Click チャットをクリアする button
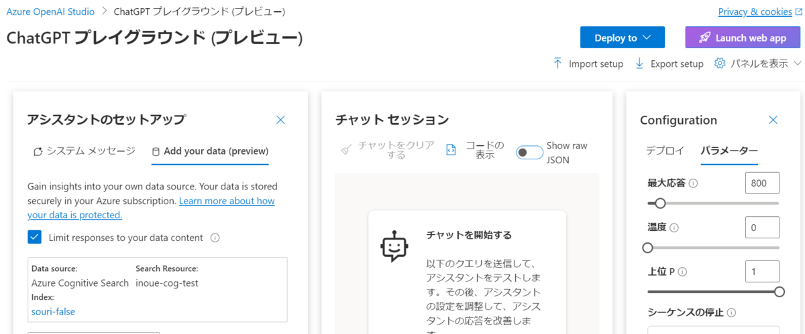Image resolution: width=805 pixels, height=334 pixels. click(388, 150)
